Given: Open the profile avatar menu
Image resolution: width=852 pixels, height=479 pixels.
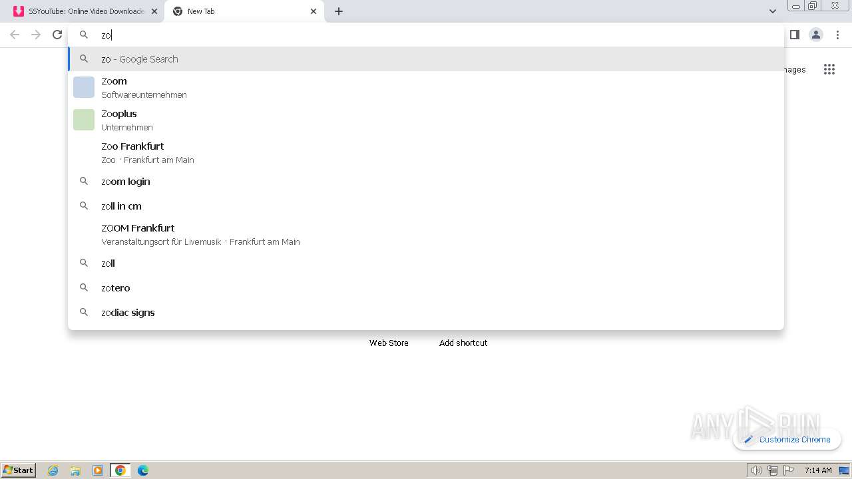Looking at the screenshot, I should (816, 35).
